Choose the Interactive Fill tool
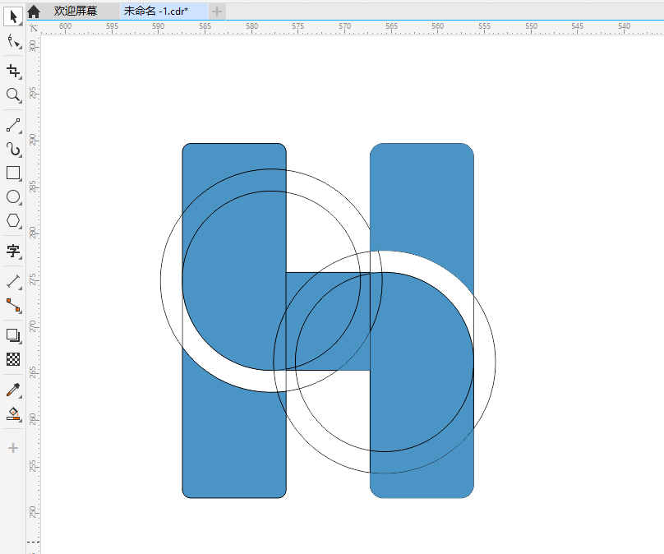Viewport: 664px width, 554px height. pyautogui.click(x=13, y=413)
